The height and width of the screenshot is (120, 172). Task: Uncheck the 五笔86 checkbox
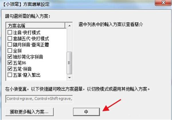tap(10, 63)
